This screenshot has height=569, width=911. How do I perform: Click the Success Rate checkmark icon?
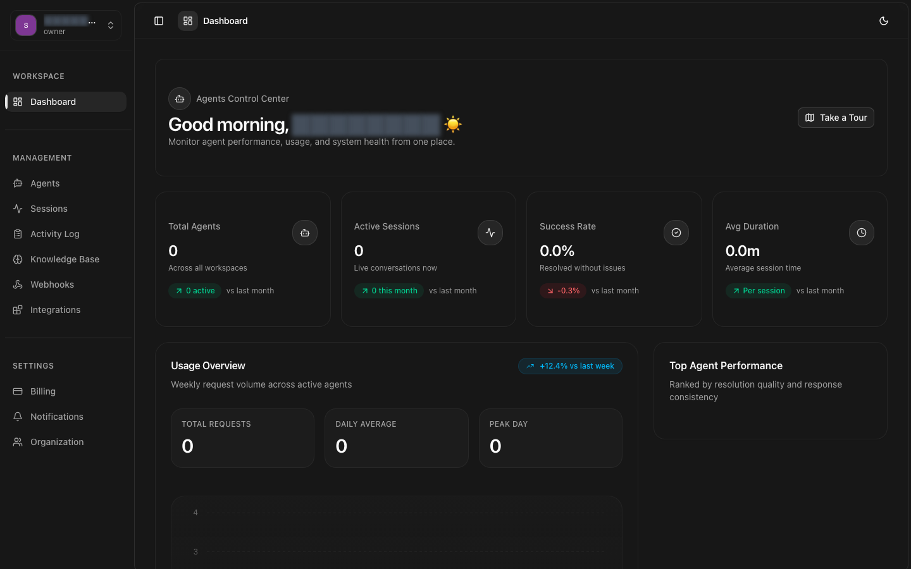[x=676, y=233]
